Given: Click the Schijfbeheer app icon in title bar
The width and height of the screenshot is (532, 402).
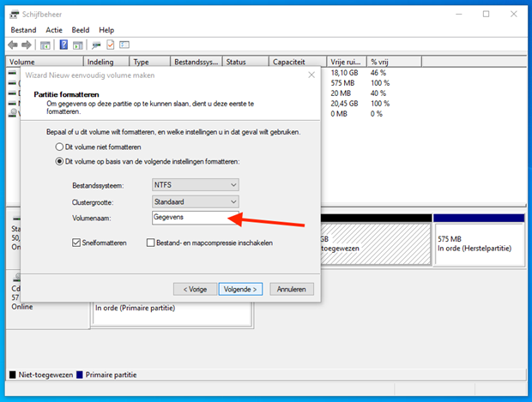Looking at the screenshot, I should [15, 15].
